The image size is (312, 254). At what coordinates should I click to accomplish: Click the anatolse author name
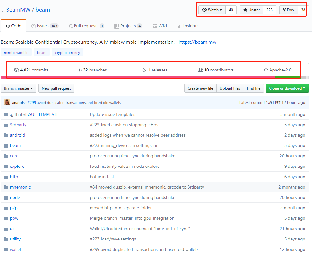pos(19,103)
